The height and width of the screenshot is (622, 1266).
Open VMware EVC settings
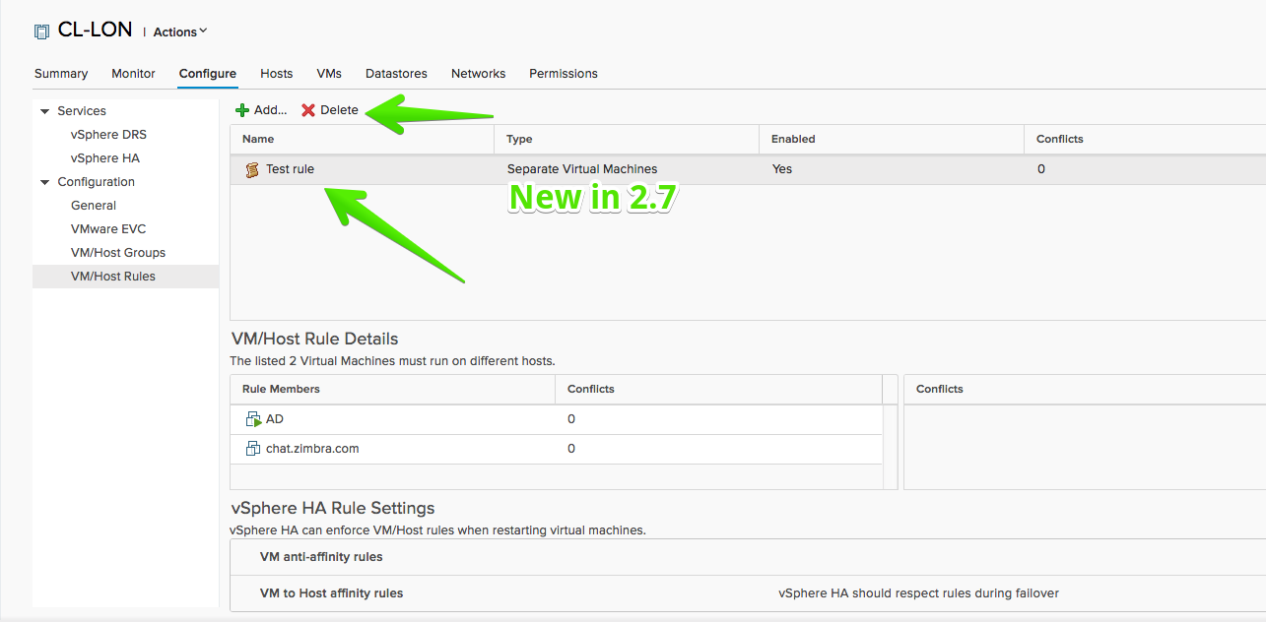coord(108,229)
